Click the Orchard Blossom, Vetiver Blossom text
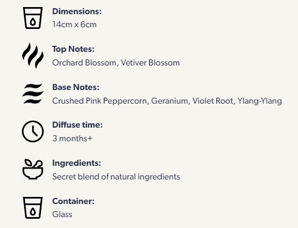298x228 pixels. (116, 63)
